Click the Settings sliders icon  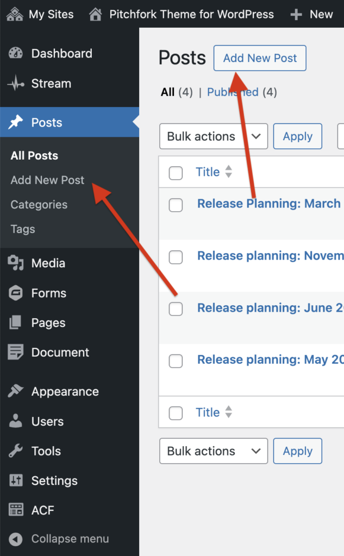pyautogui.click(x=16, y=481)
